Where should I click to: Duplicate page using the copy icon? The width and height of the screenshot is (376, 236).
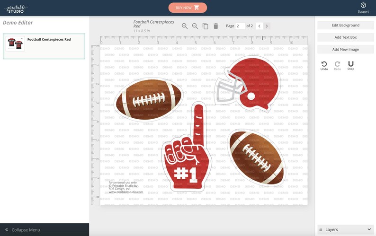tap(205, 26)
